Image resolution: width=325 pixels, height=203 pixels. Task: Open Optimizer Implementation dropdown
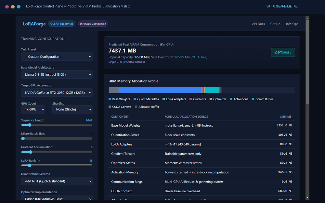coord(57,197)
